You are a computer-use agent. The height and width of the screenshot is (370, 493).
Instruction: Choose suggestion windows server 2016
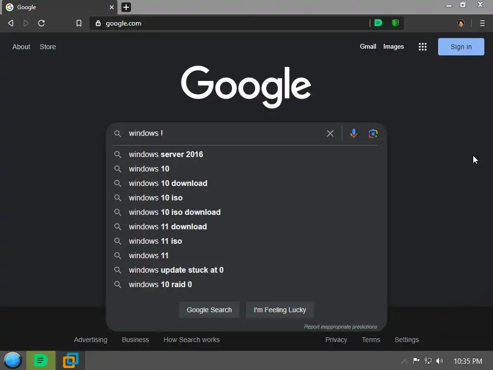point(246,155)
